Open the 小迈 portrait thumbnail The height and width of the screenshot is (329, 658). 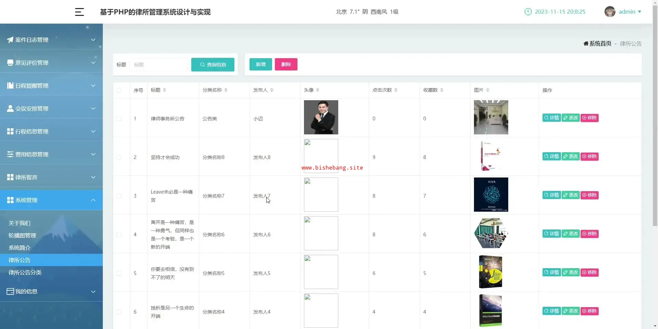tap(321, 117)
